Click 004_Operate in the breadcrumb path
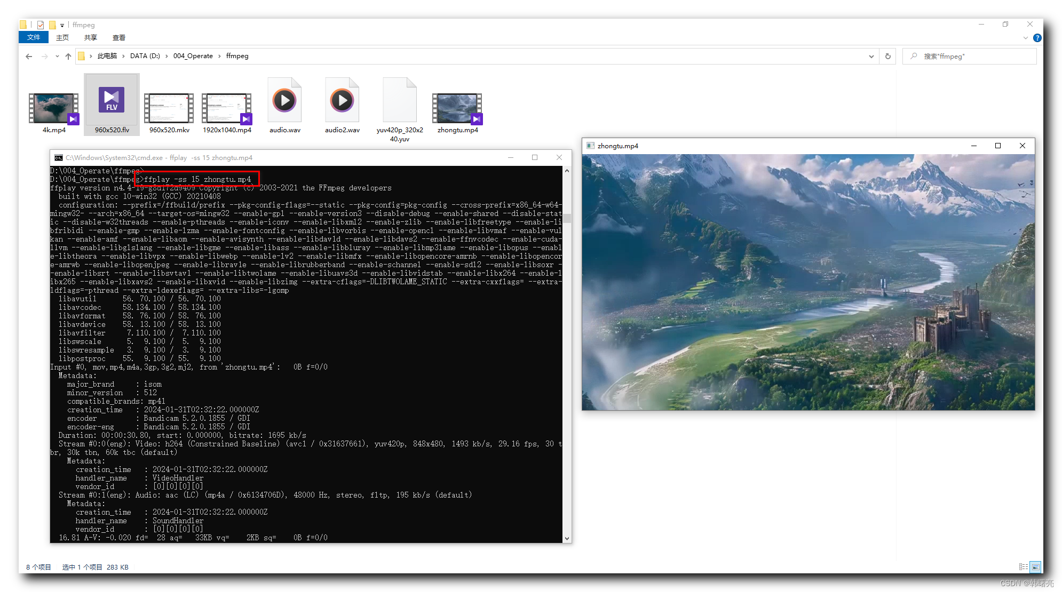The image size is (1062, 592). [x=193, y=56]
